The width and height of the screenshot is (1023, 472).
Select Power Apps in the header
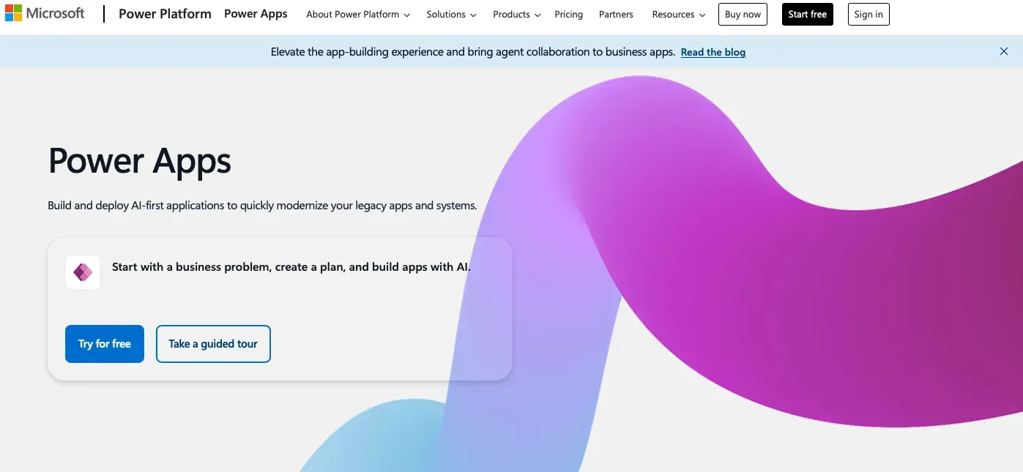point(256,14)
